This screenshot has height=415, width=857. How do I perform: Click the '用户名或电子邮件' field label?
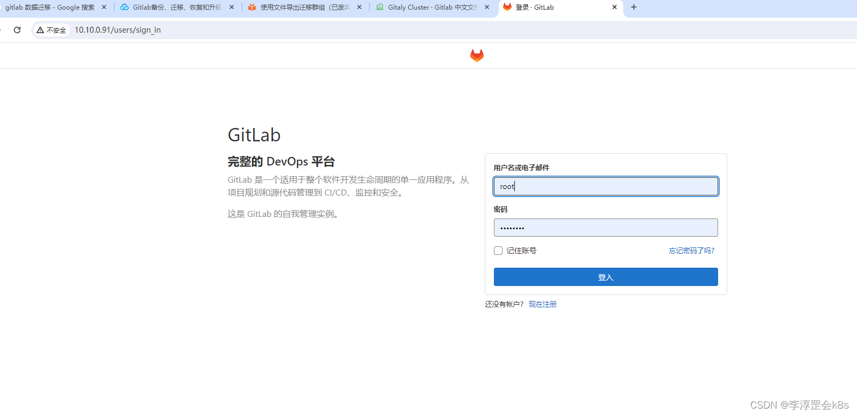(x=521, y=168)
